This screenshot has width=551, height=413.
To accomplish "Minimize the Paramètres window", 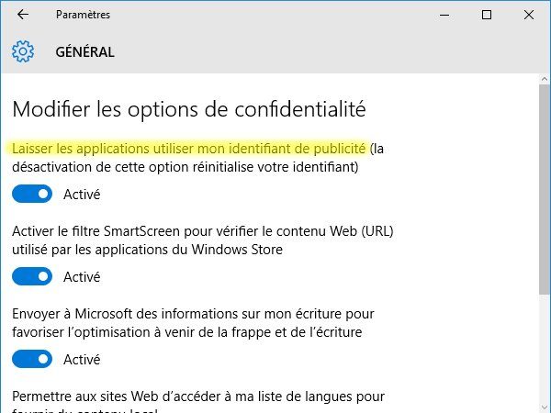I will point(444,15).
